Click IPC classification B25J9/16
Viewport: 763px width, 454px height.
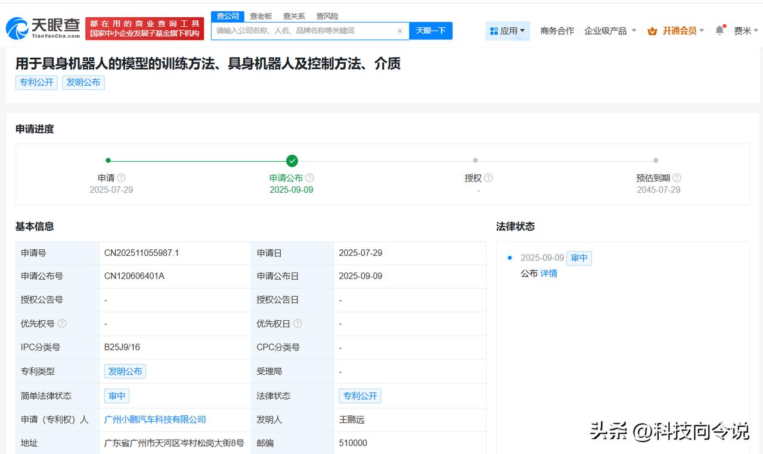122,347
